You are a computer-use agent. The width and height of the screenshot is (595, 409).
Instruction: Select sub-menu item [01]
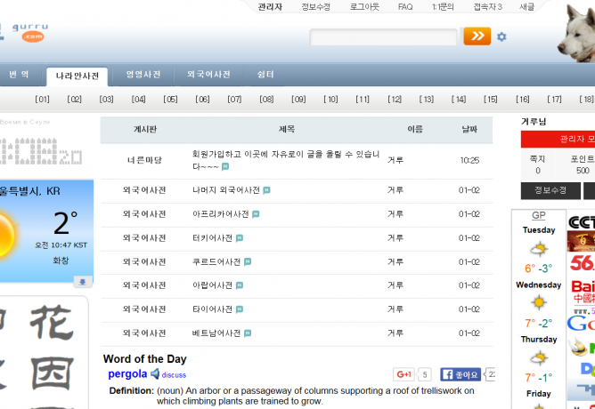[x=42, y=100]
